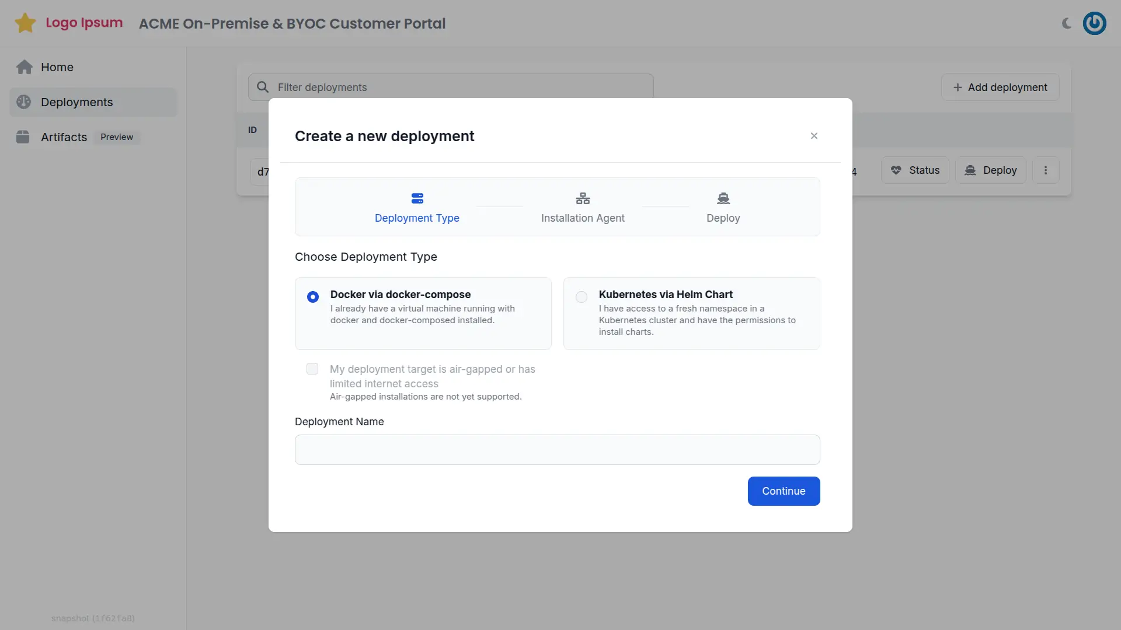Viewport: 1121px width, 630px height.
Task: Go to Installation Agent step
Action: (x=583, y=218)
